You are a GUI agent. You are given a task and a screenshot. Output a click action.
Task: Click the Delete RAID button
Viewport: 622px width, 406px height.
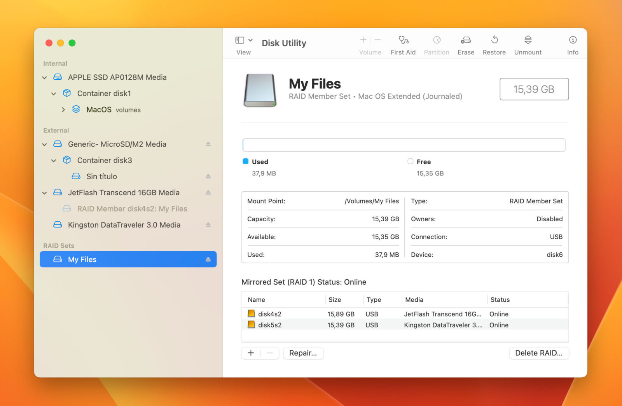pyautogui.click(x=539, y=353)
